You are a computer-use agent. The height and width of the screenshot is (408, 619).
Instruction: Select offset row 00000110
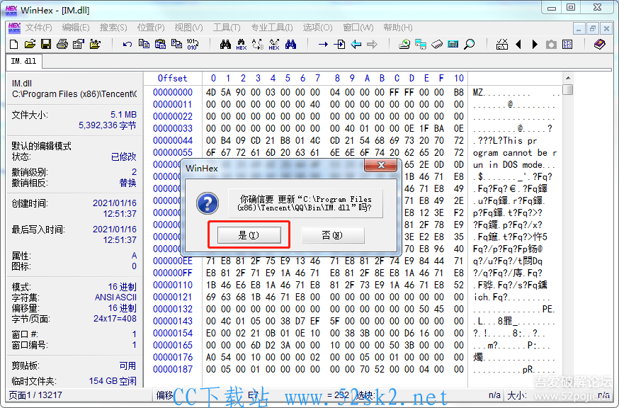tap(173, 285)
